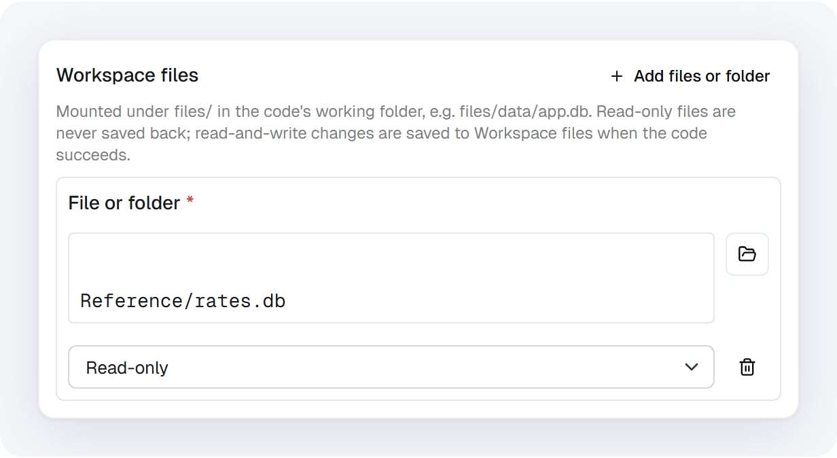Click the folder browse icon button
Image resolution: width=837 pixels, height=458 pixels.
point(747,254)
